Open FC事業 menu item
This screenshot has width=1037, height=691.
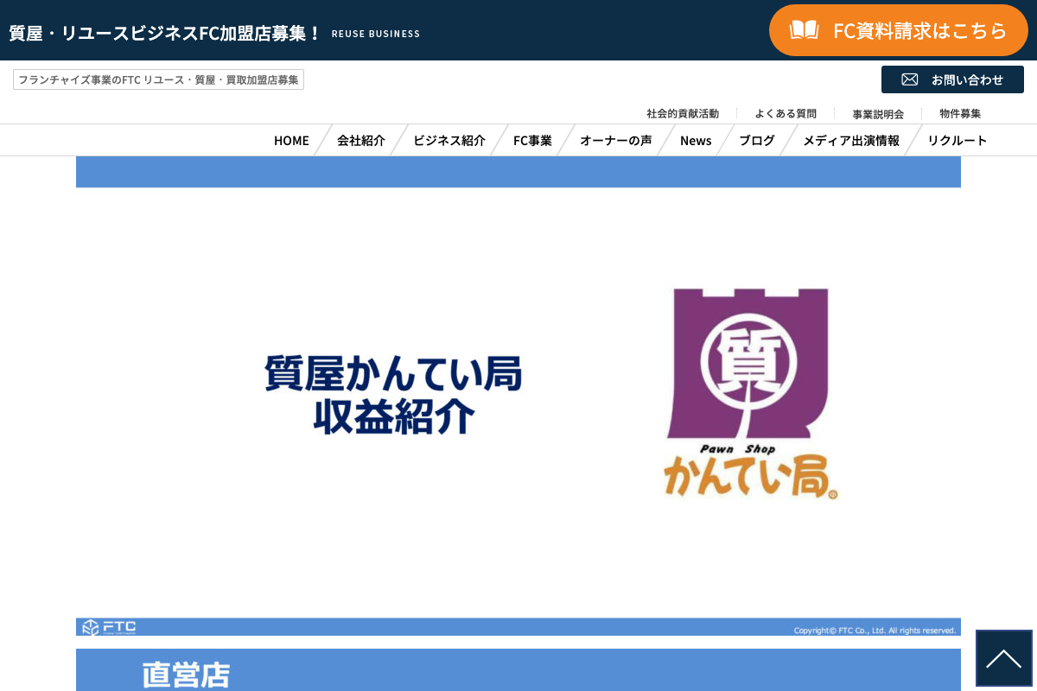(532, 140)
